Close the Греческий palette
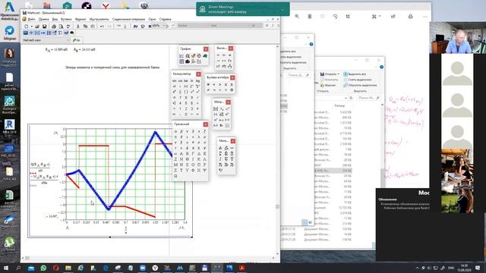 [x=206, y=124]
